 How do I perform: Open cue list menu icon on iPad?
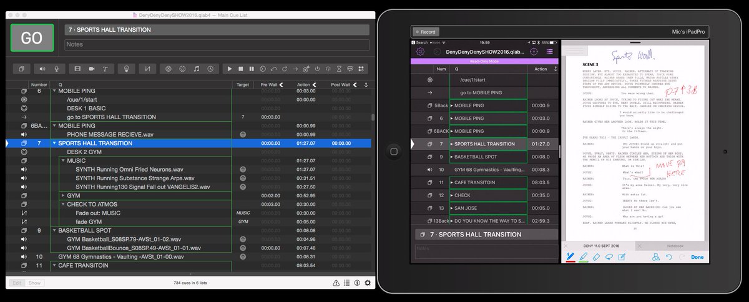[550, 52]
